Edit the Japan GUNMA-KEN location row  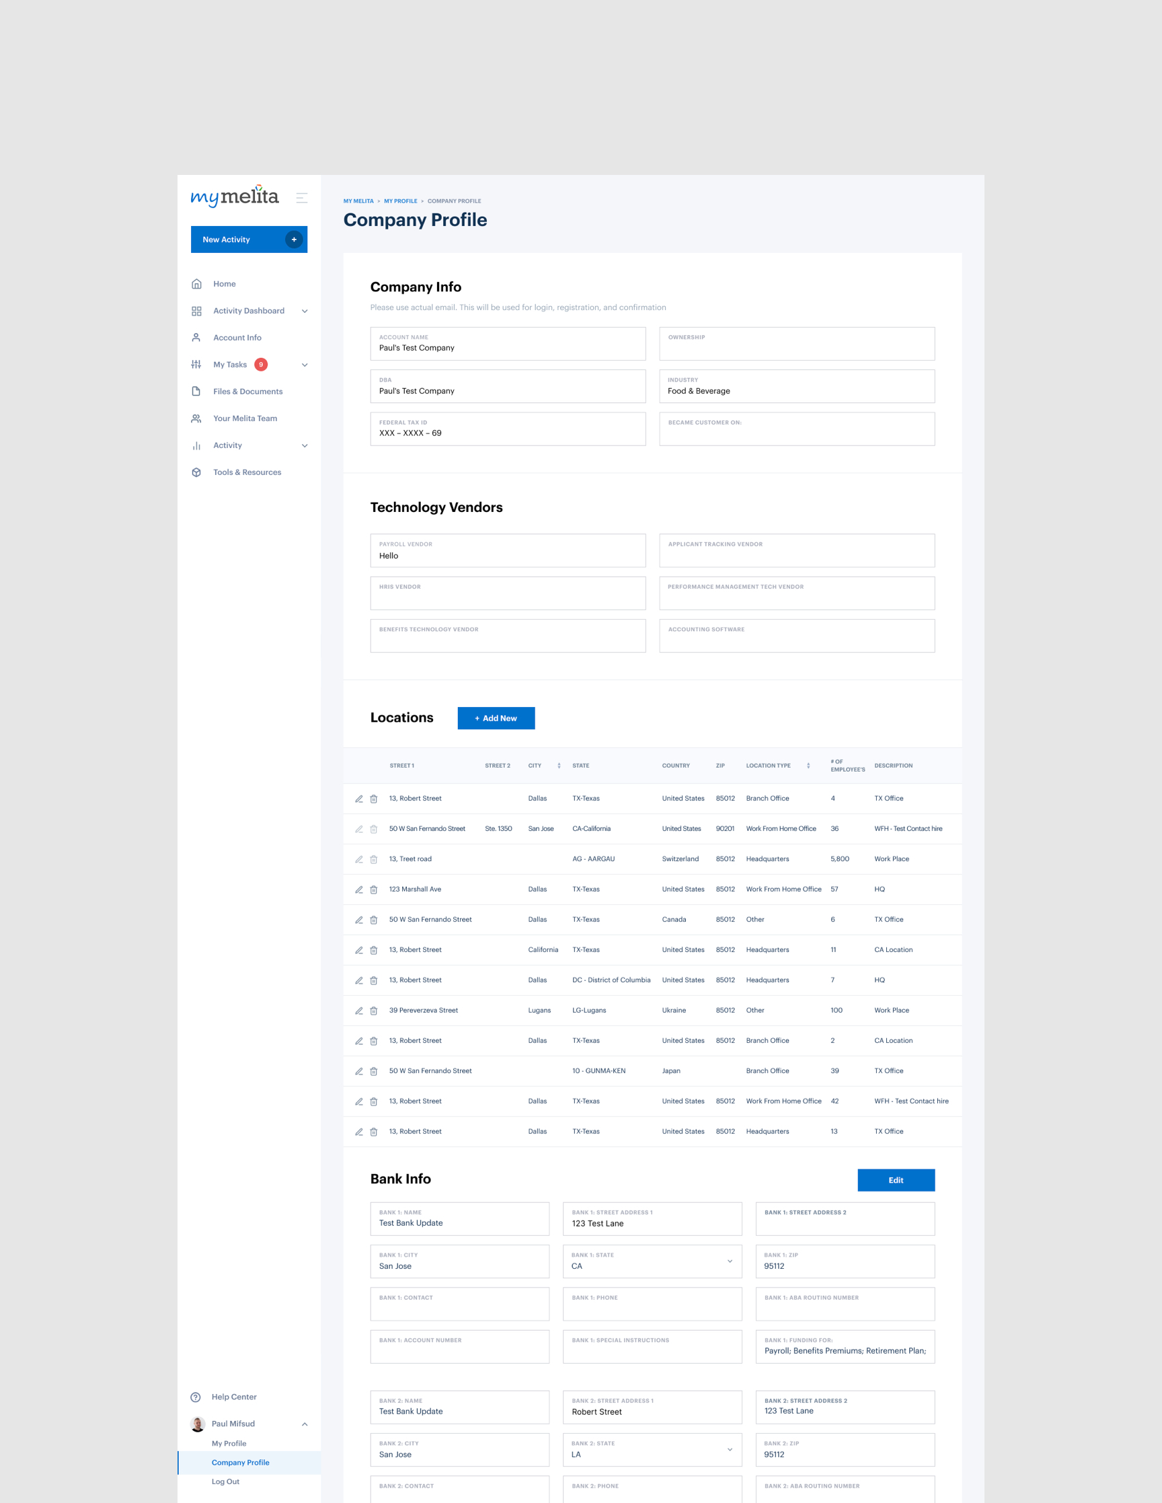(359, 1072)
